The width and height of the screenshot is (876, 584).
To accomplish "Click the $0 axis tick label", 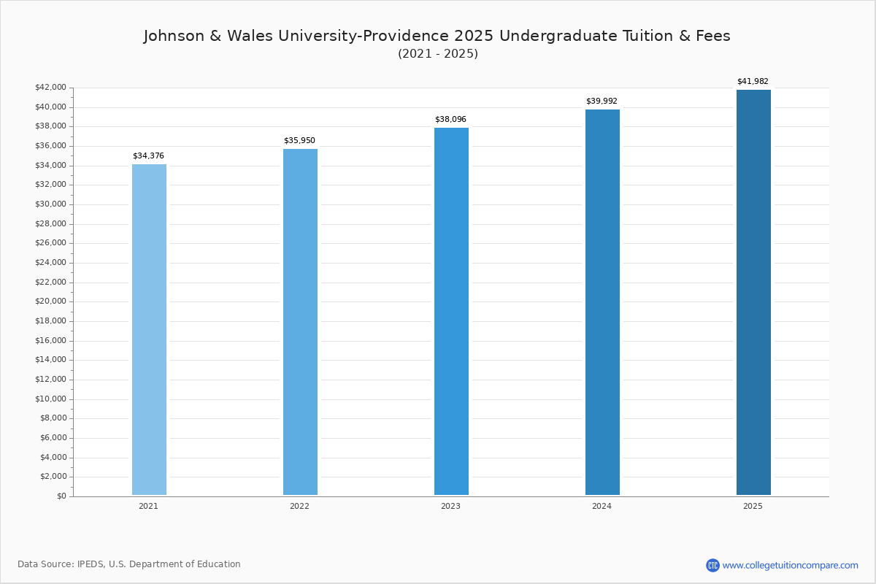I will click(61, 496).
